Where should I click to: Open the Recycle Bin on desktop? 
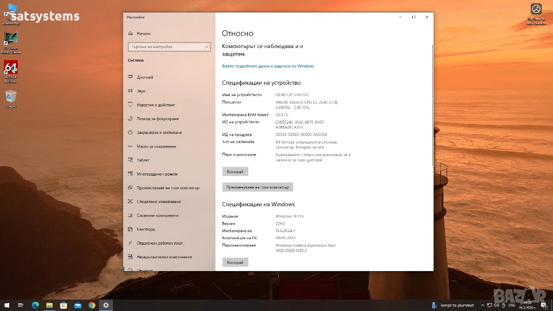pos(11,97)
